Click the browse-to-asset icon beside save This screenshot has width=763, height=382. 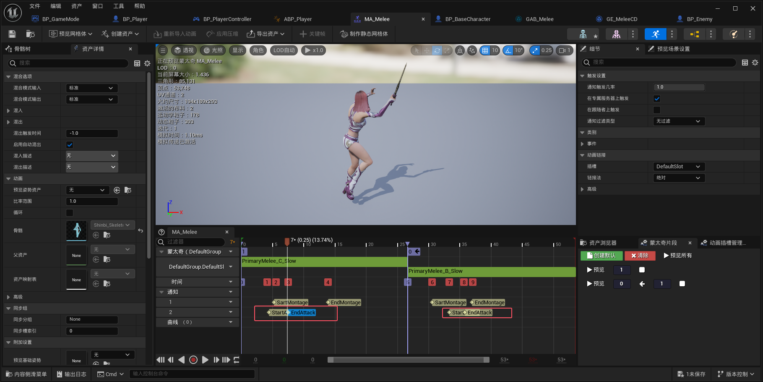pyautogui.click(x=30, y=34)
